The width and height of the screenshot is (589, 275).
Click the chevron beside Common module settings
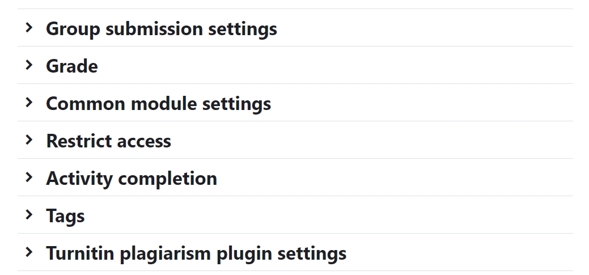point(29,102)
